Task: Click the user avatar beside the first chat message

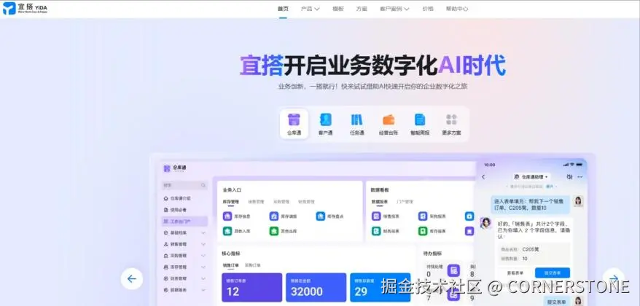Action: tap(578, 201)
